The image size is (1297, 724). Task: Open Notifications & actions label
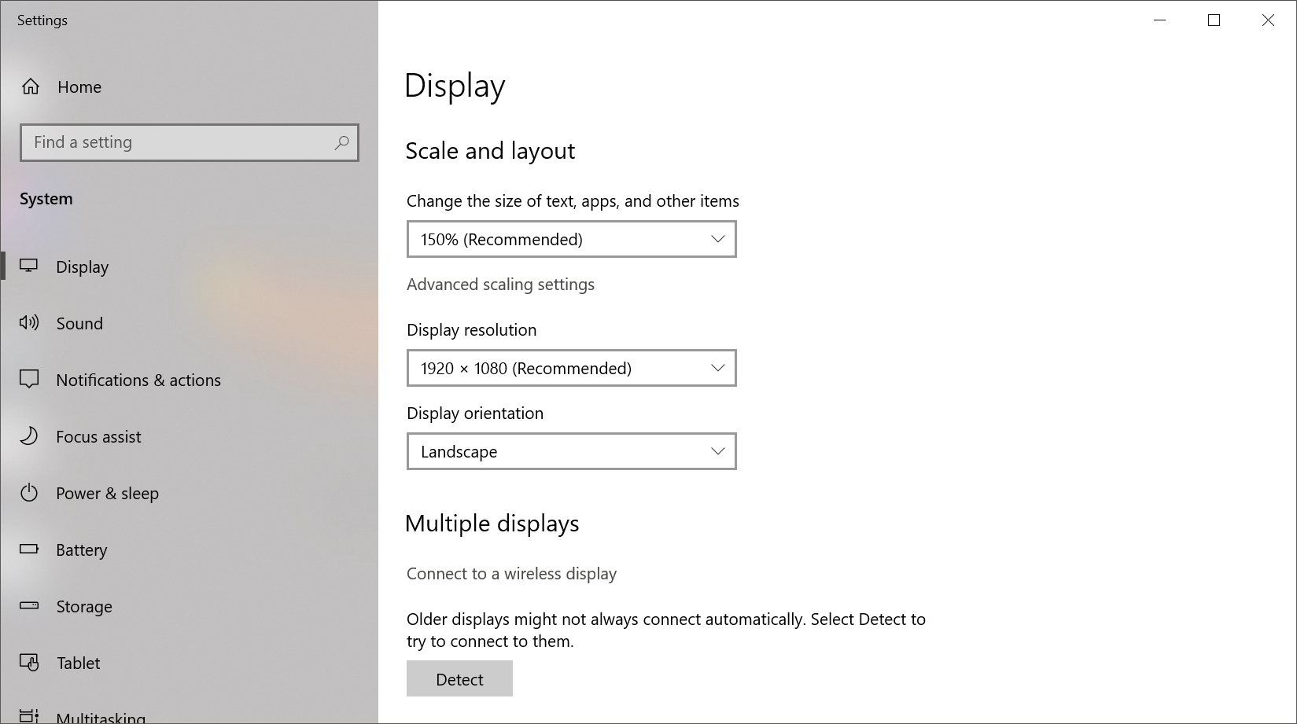pos(138,380)
